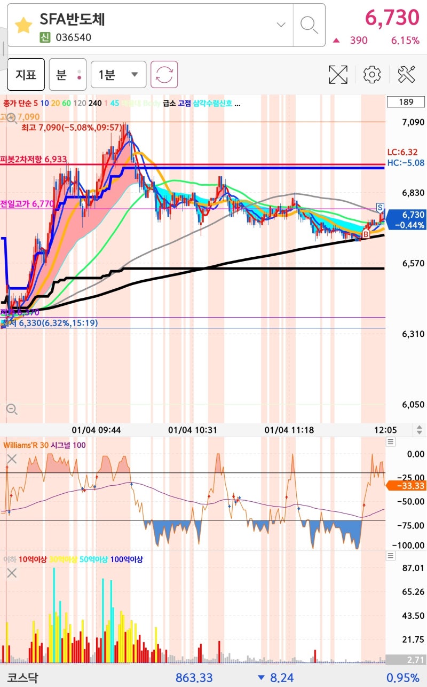Click the stock code 036540
The image size is (427, 687).
point(73,37)
